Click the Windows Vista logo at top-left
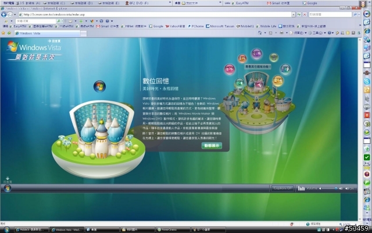 coord(34,47)
